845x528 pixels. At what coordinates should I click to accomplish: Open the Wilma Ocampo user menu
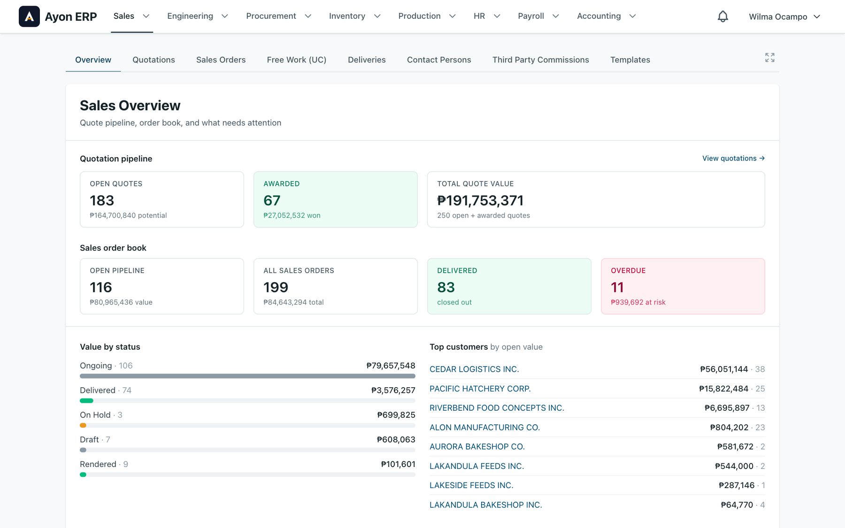(784, 17)
